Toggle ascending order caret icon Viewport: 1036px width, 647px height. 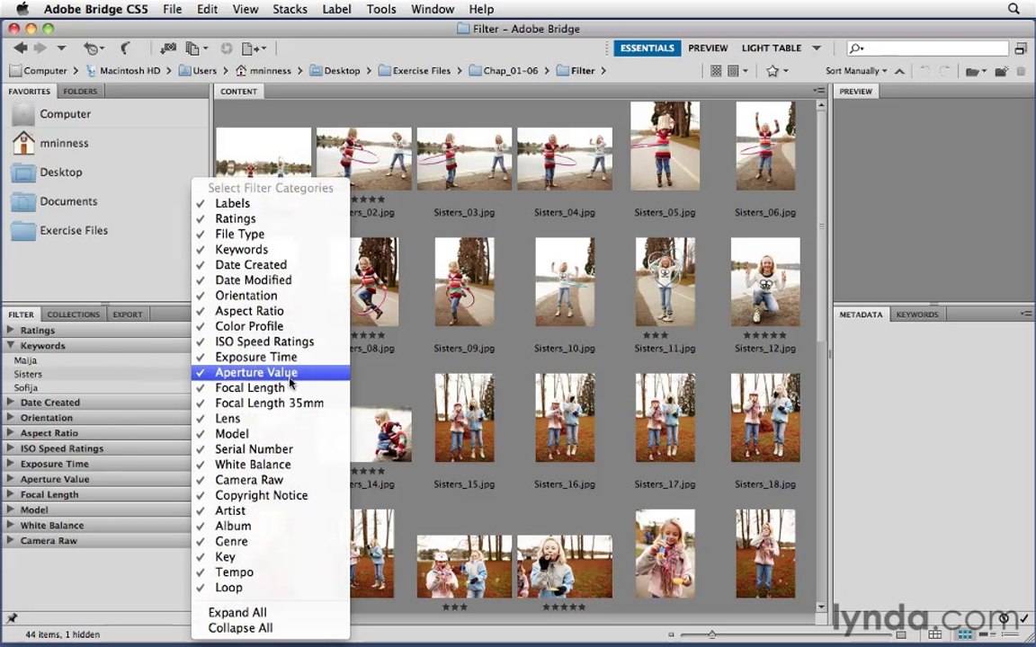(x=899, y=71)
